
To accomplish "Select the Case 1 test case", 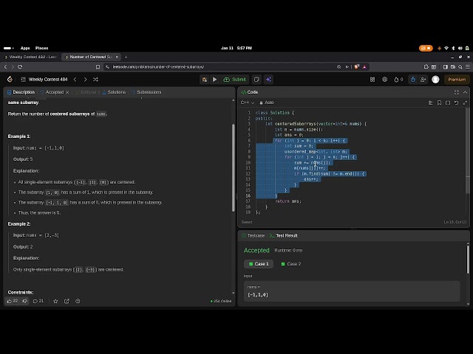I will point(259,264).
